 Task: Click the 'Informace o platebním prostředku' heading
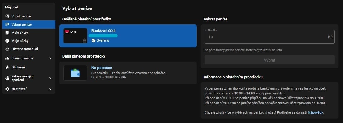point(233,77)
